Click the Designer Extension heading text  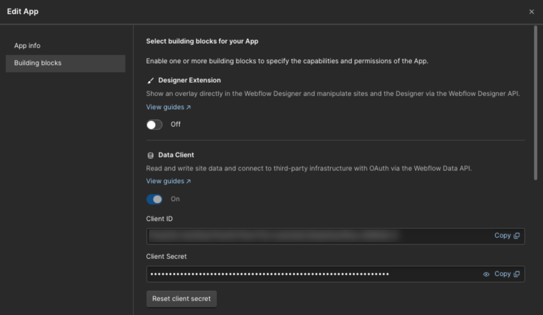189,80
